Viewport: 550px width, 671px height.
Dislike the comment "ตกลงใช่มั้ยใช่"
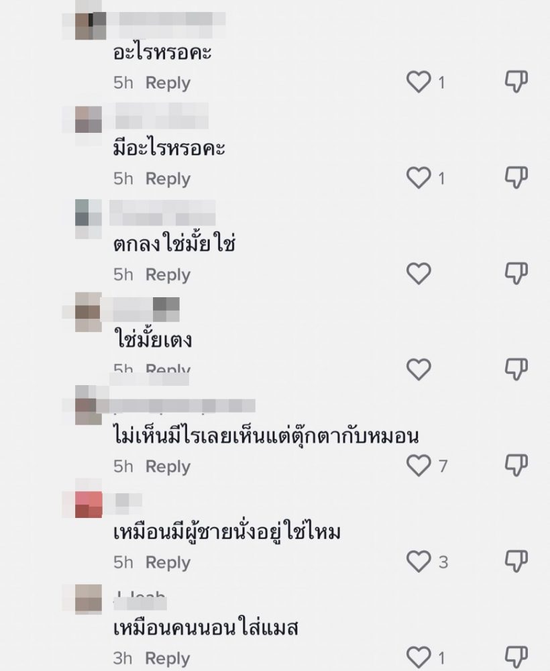tap(516, 274)
